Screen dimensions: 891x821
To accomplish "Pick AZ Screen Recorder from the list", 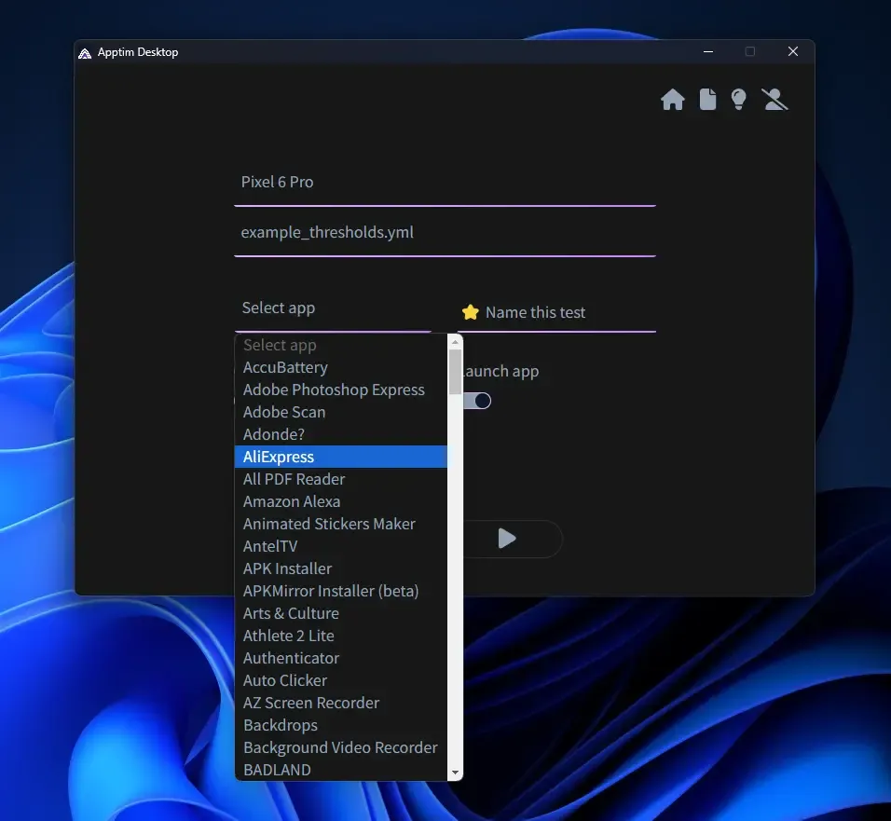I will tap(341, 703).
